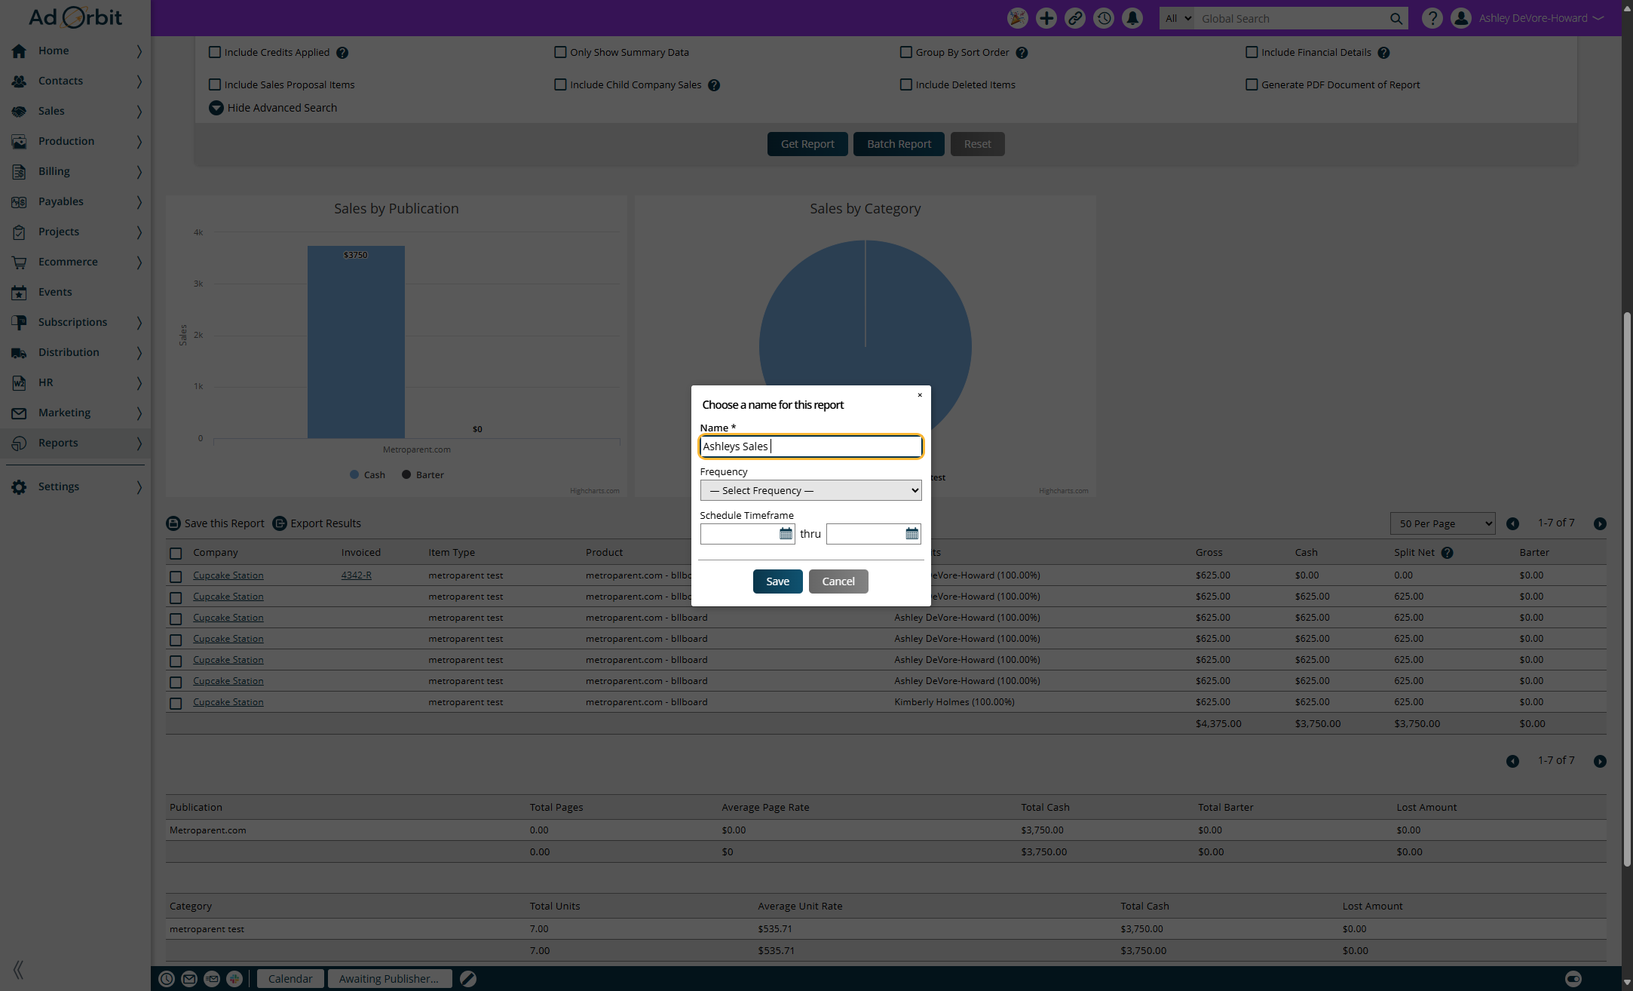Open the start date calendar picker
This screenshot has width=1633, height=991.
786,534
